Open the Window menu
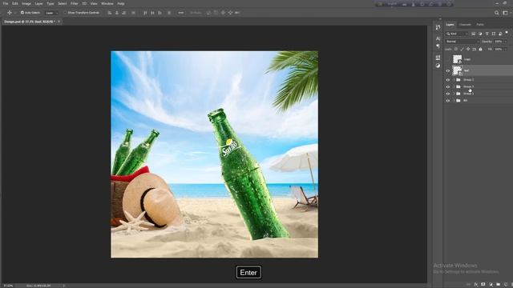Image resolution: width=513 pixels, height=288 pixels. [107, 3]
